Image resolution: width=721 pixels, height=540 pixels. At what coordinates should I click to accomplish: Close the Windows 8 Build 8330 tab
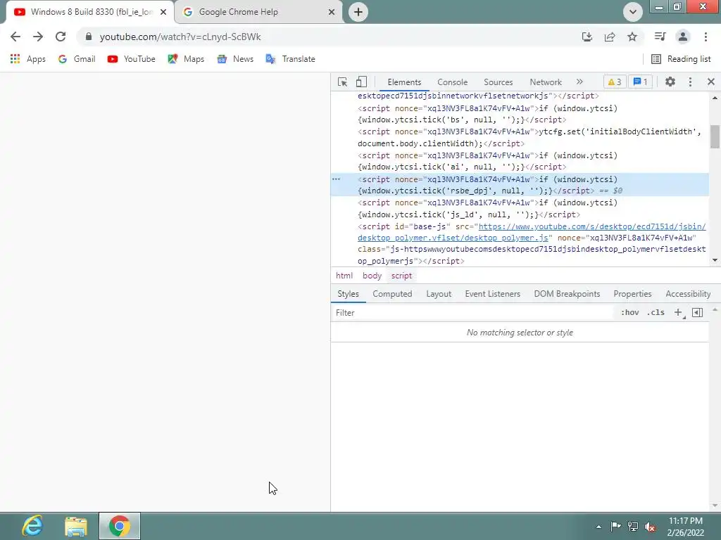click(x=163, y=12)
